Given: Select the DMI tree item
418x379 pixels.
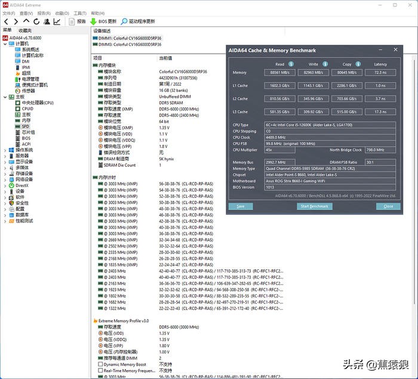Looking at the screenshot, I should 26,61.
